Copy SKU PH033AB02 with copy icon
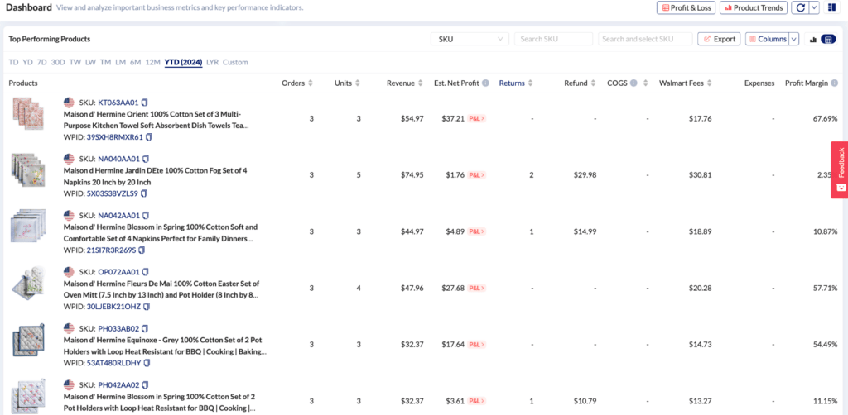The height and width of the screenshot is (415, 848). pos(144,328)
